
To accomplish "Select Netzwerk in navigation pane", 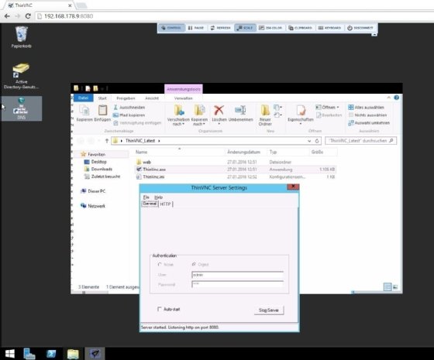I will pos(93,206).
